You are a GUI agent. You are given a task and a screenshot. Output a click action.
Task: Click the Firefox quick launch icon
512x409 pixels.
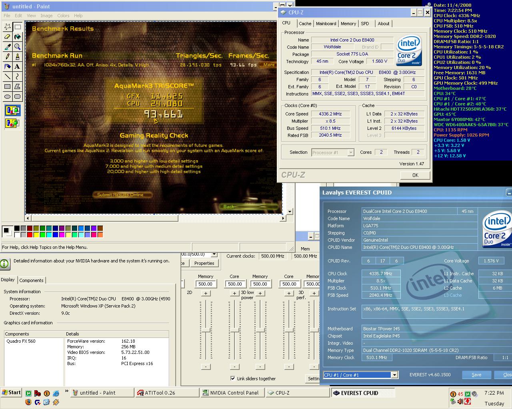coord(28,402)
